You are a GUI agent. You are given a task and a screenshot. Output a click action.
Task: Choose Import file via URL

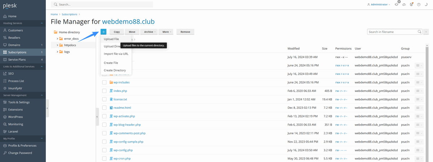pos(116,54)
